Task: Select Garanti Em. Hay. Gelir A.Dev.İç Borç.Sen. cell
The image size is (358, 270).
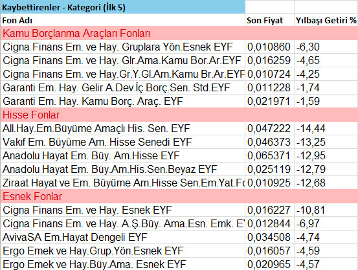Action: 123,87
